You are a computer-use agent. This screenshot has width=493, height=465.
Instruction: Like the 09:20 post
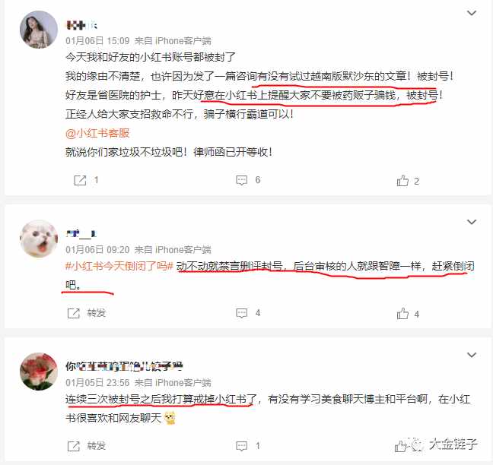(402, 313)
